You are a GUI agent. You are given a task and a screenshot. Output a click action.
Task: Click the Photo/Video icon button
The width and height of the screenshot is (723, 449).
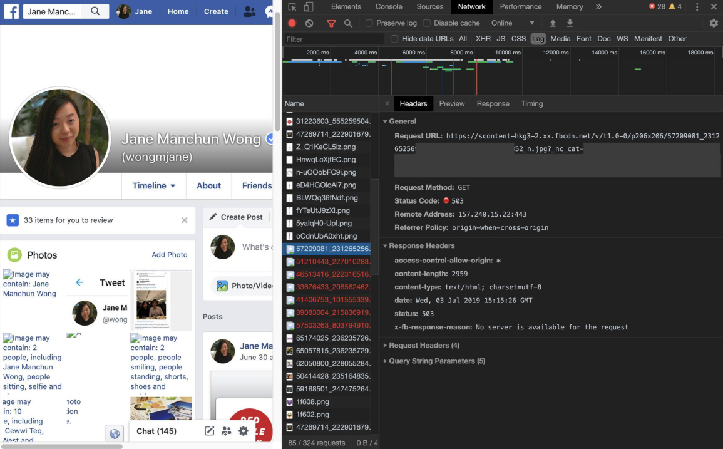click(222, 286)
